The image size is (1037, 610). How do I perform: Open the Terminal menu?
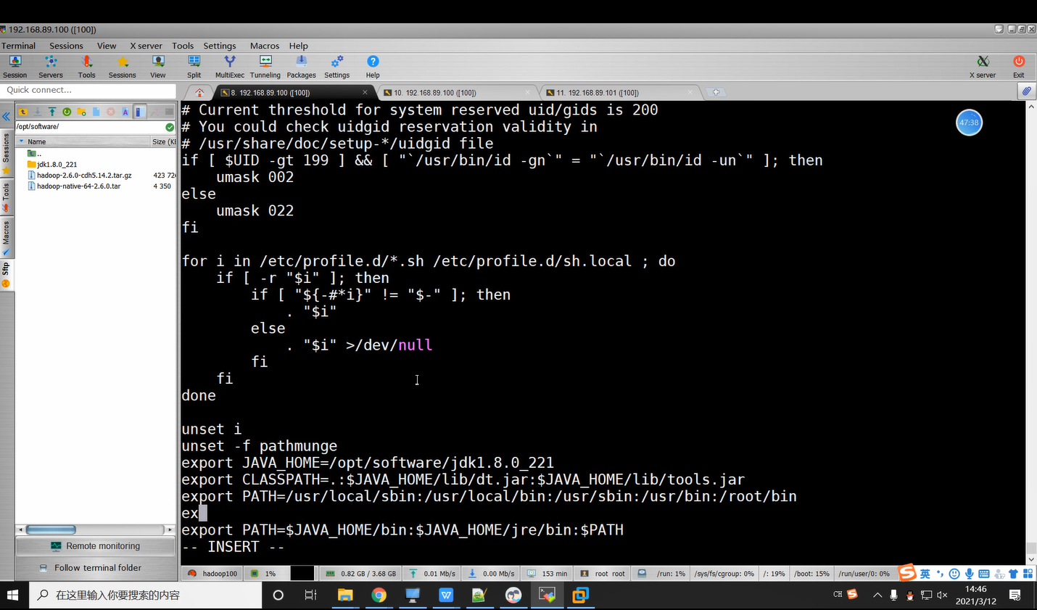18,46
